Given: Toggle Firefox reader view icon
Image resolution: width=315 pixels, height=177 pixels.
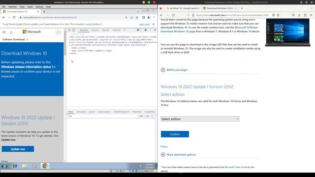Looking at the screenshot, I should [274, 15].
